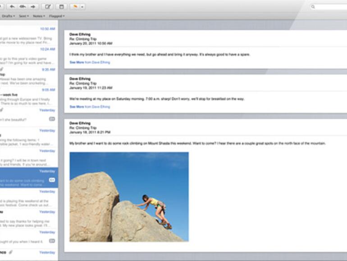Click the search field in toolbar
Image resolution: width=347 pixels, height=261 pixels.
329,7
